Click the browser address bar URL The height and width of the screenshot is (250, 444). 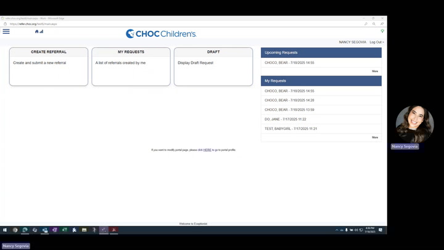coord(33,24)
